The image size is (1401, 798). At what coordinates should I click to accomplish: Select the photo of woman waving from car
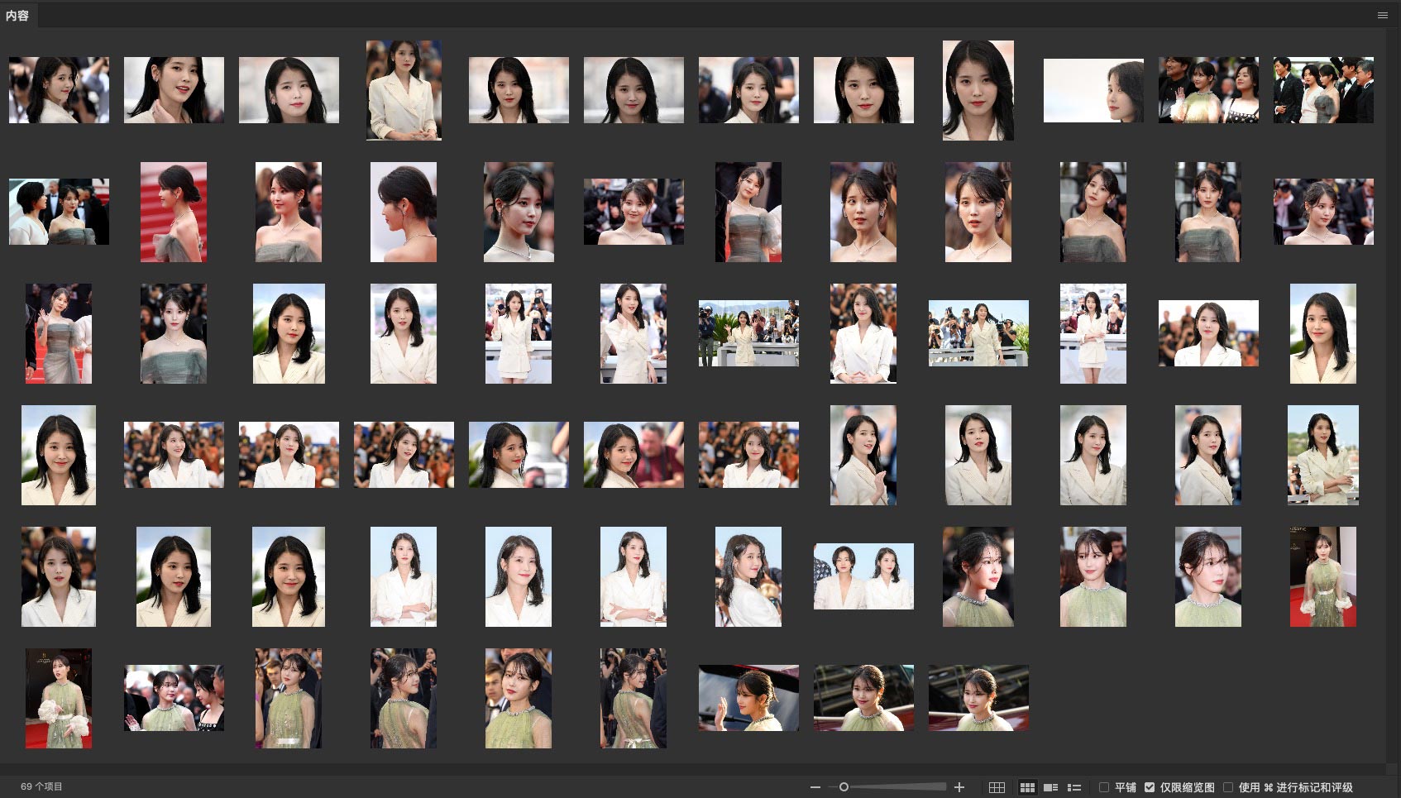pos(748,698)
